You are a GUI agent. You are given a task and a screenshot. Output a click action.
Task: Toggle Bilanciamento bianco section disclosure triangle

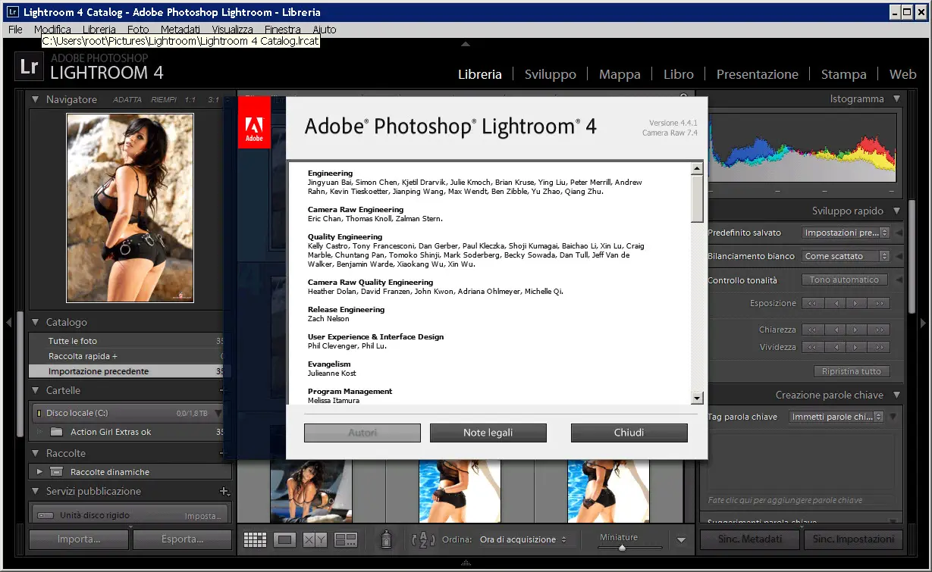[899, 256]
